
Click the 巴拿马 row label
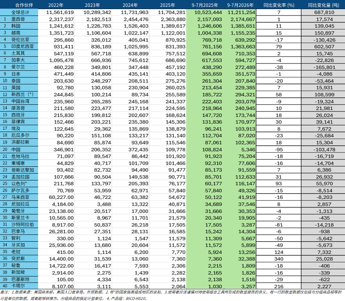pos(18,231)
